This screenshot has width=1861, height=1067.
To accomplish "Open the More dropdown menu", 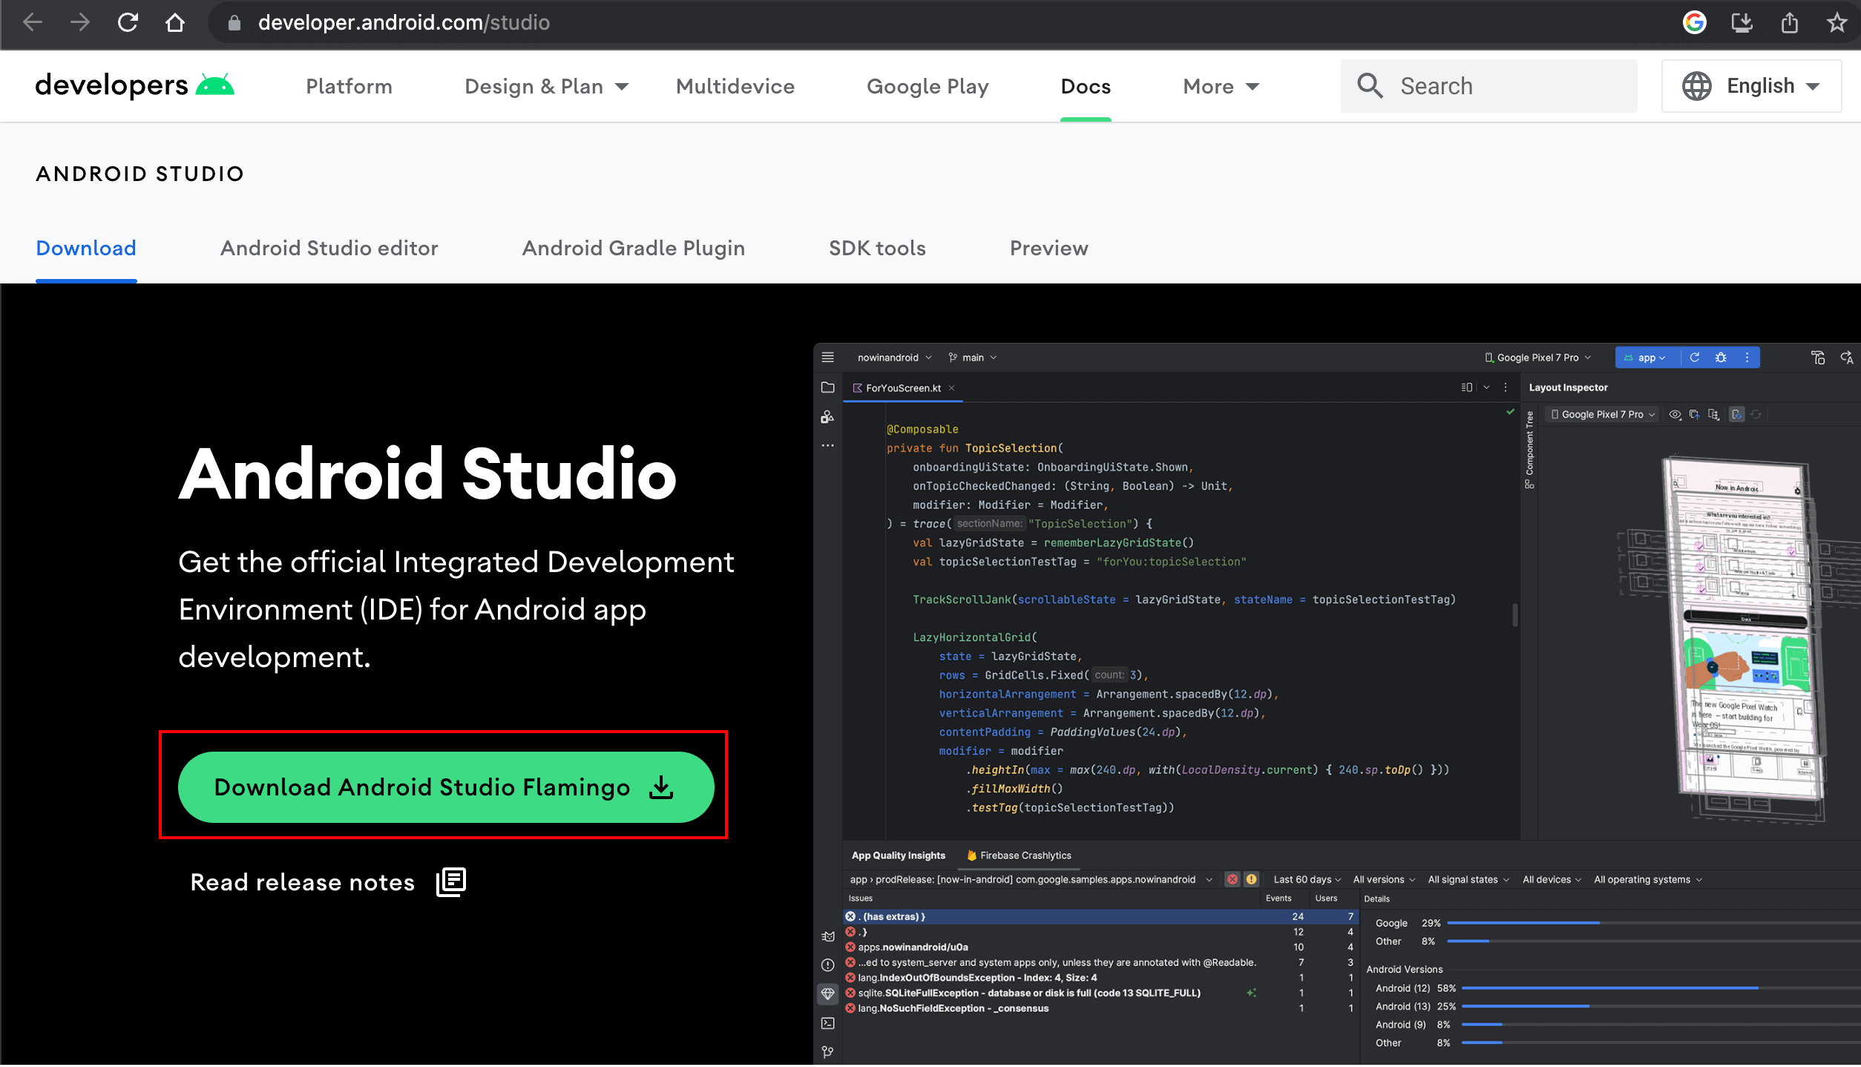I will [1221, 86].
